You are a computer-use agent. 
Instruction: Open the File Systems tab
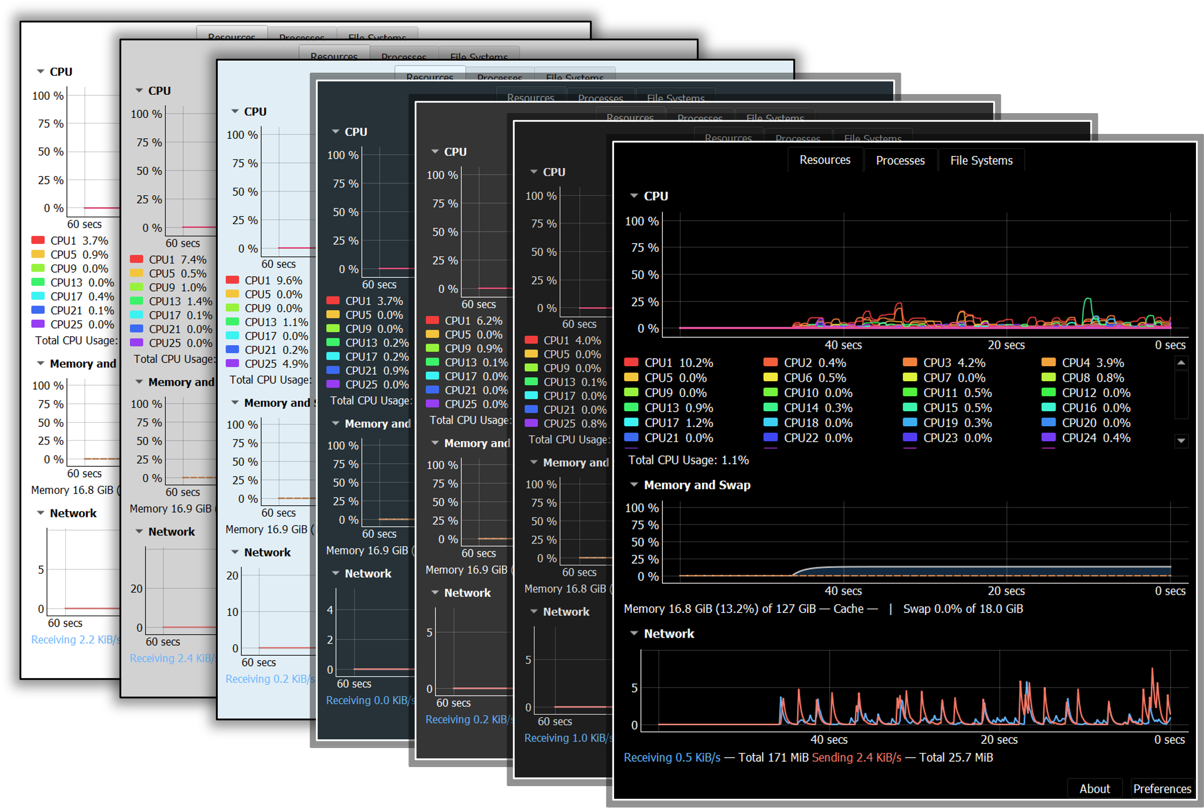click(981, 161)
